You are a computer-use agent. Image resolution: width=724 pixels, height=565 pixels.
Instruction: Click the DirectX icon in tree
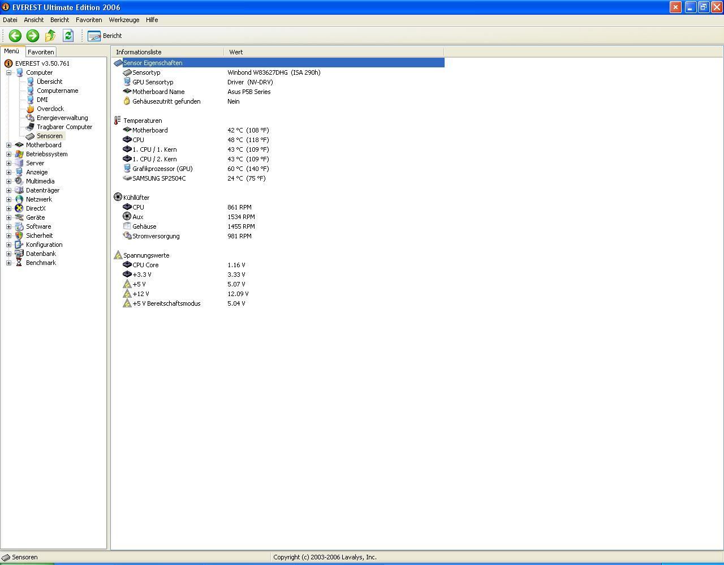tap(19, 208)
